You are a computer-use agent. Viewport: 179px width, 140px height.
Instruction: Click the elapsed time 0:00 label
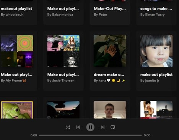tap(34, 135)
